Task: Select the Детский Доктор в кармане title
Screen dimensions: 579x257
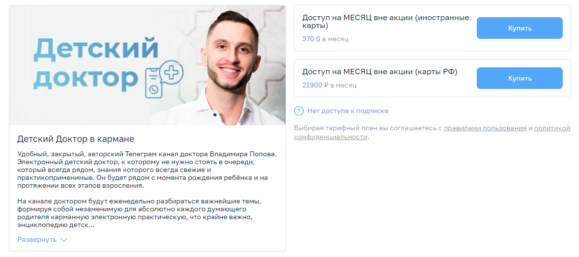Action: [76, 139]
